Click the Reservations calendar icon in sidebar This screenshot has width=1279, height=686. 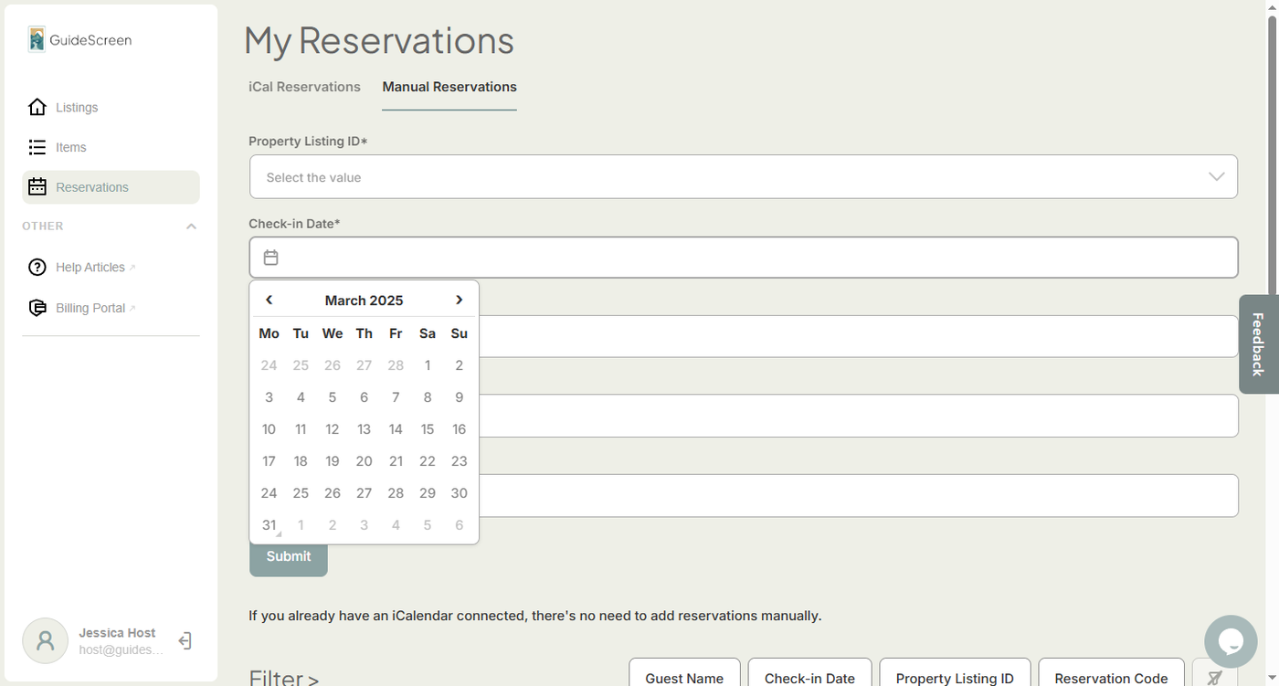pyautogui.click(x=37, y=187)
